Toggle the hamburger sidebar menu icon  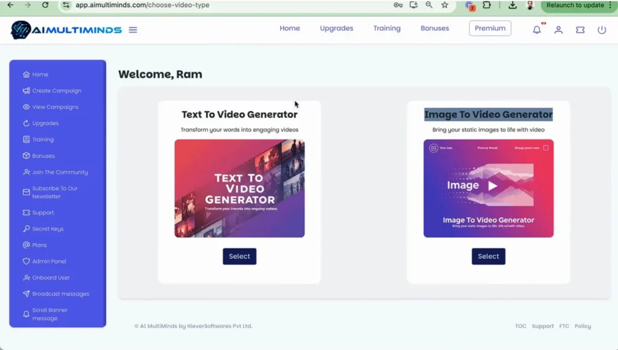click(x=133, y=30)
